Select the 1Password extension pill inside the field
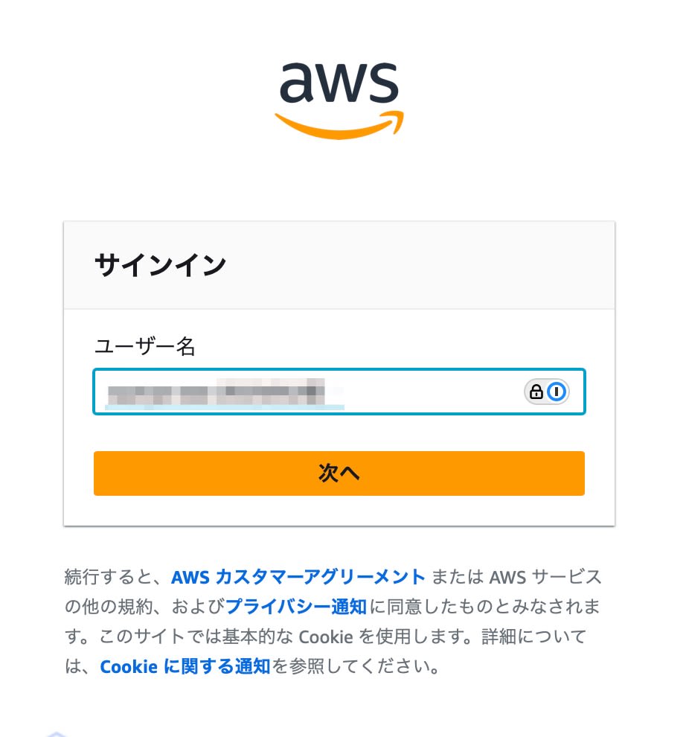 click(547, 392)
